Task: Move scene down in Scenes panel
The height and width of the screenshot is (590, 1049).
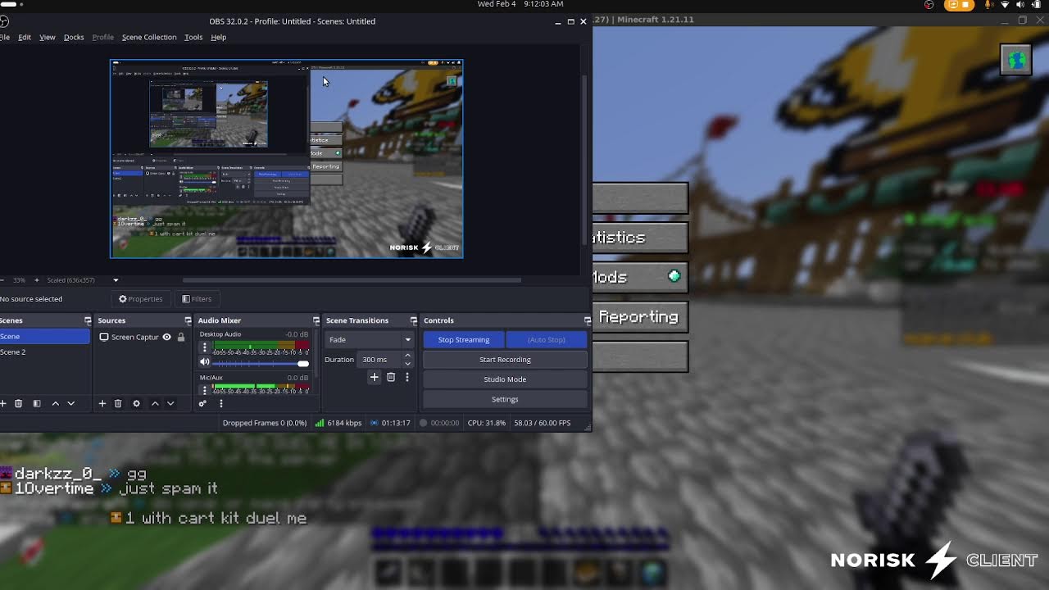Action: click(x=71, y=403)
